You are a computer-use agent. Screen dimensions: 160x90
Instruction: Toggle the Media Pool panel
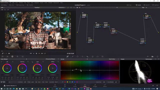[20, 5]
